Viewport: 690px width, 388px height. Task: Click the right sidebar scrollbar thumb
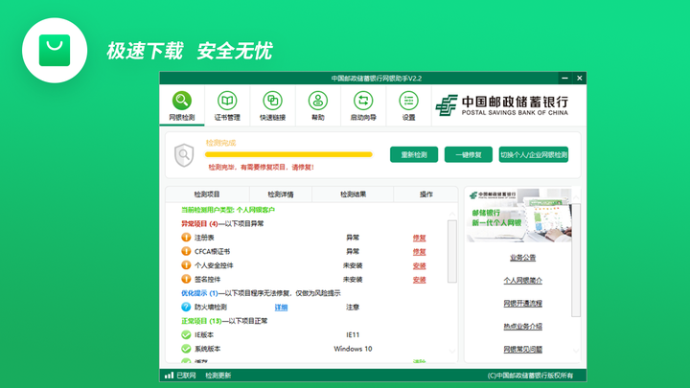click(x=576, y=260)
